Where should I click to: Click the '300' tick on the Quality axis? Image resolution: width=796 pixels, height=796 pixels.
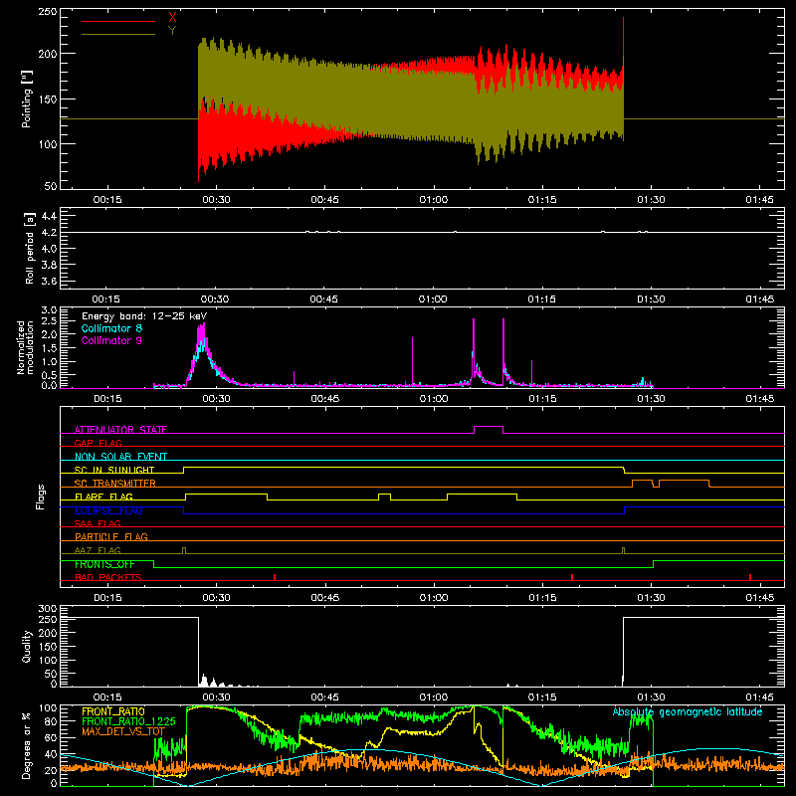pyautogui.click(x=48, y=608)
